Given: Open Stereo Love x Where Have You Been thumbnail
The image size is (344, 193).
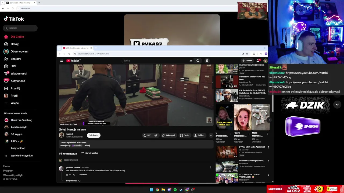Looking at the screenshot, I should (x=227, y=81).
